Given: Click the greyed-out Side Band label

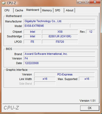Looking at the screenshot, I should point(25,84).
